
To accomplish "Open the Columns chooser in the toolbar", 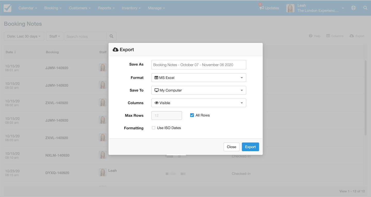I will [335, 36].
